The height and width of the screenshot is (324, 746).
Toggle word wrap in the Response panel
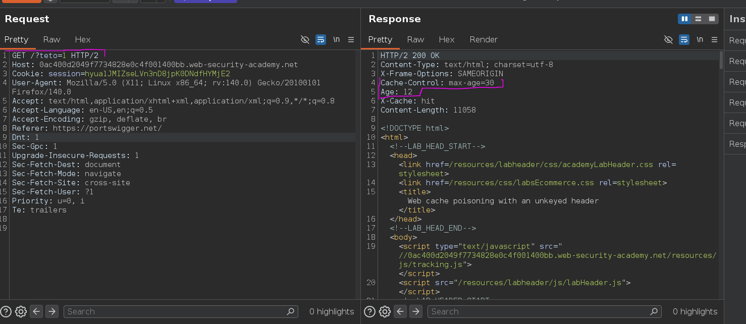(x=684, y=39)
